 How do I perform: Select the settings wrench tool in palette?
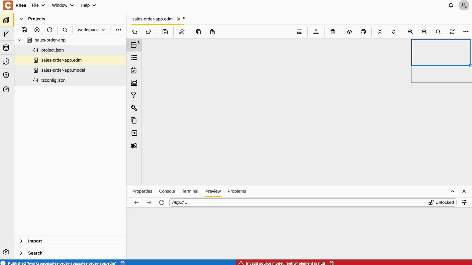[134, 108]
